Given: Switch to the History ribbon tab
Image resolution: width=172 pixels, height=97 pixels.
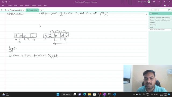Looking at the screenshot, I should (27, 6).
